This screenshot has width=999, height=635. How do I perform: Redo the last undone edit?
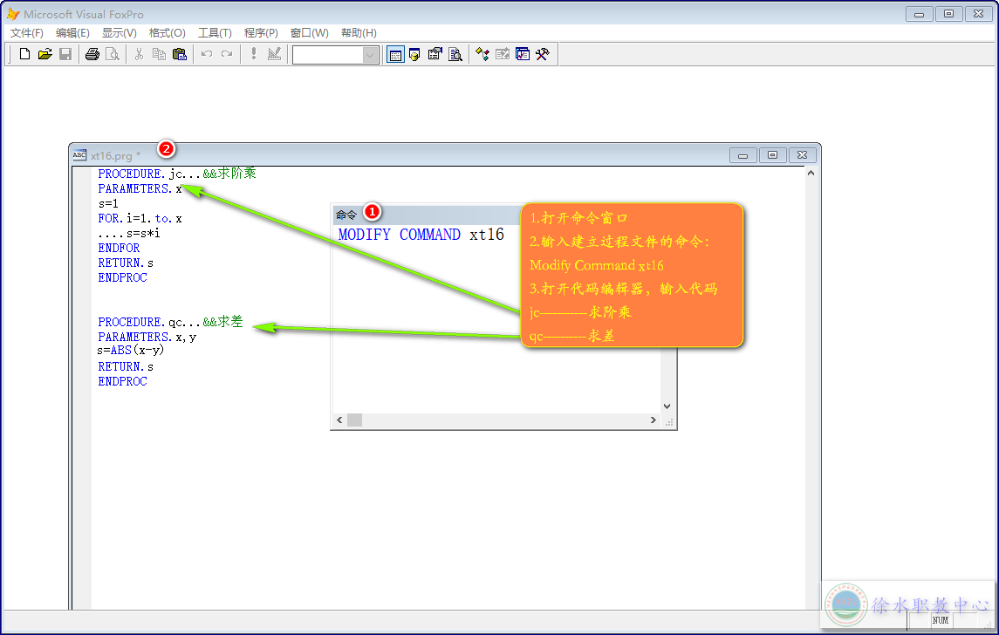click(x=227, y=54)
